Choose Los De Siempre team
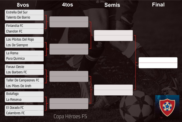This screenshot has height=122, width=182. 24,45
